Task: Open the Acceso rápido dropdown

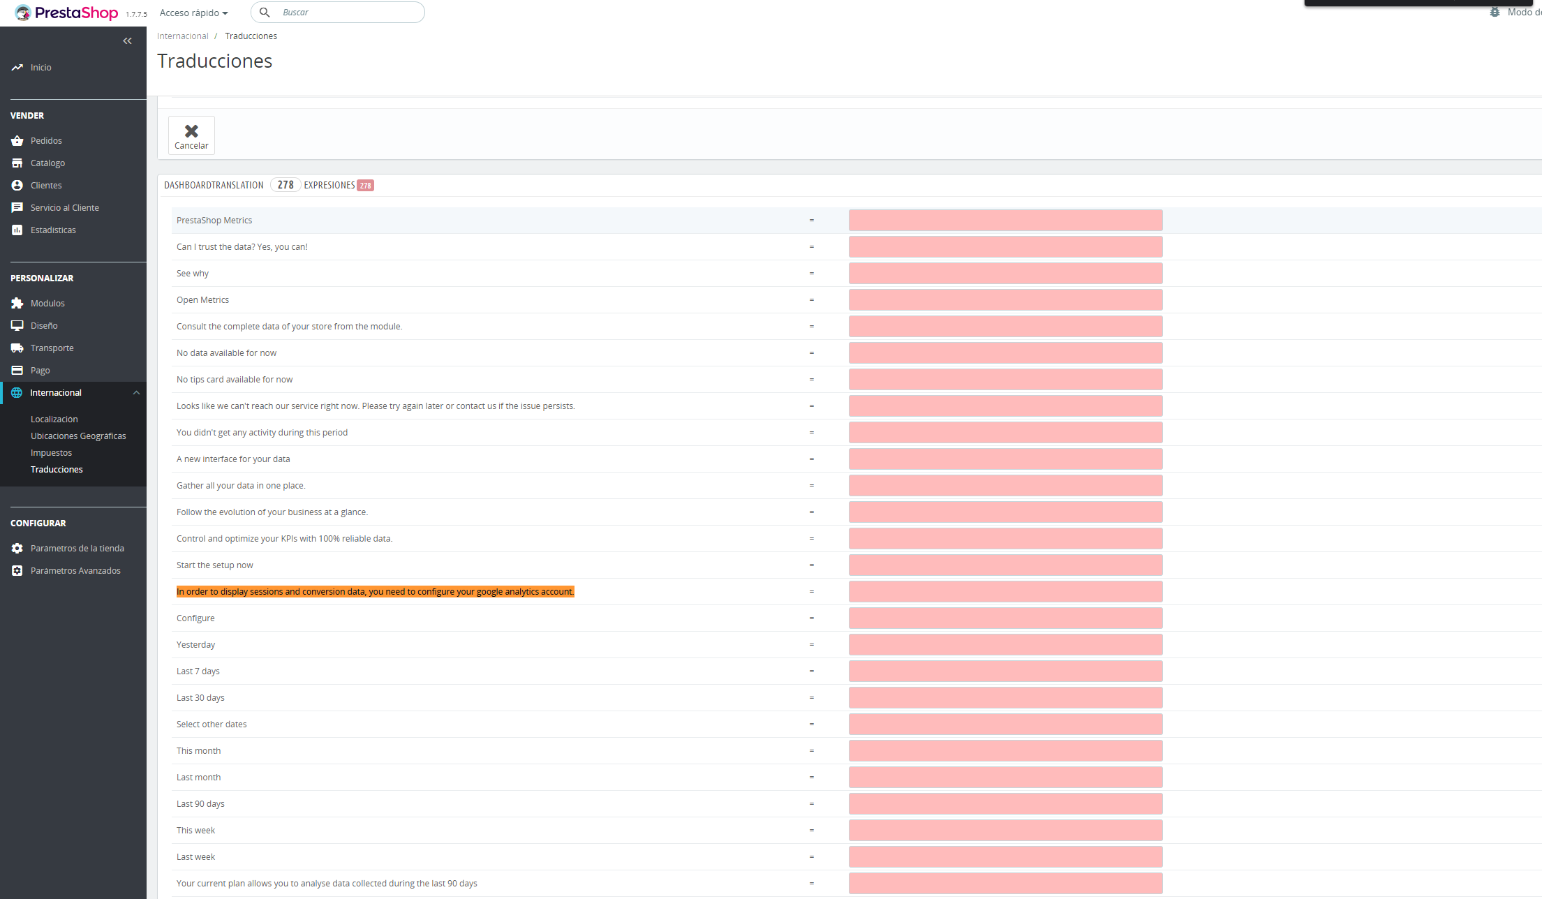Action: tap(193, 12)
